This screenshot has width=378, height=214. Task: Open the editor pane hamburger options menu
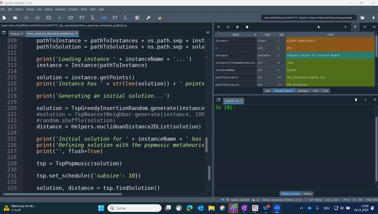click(208, 32)
